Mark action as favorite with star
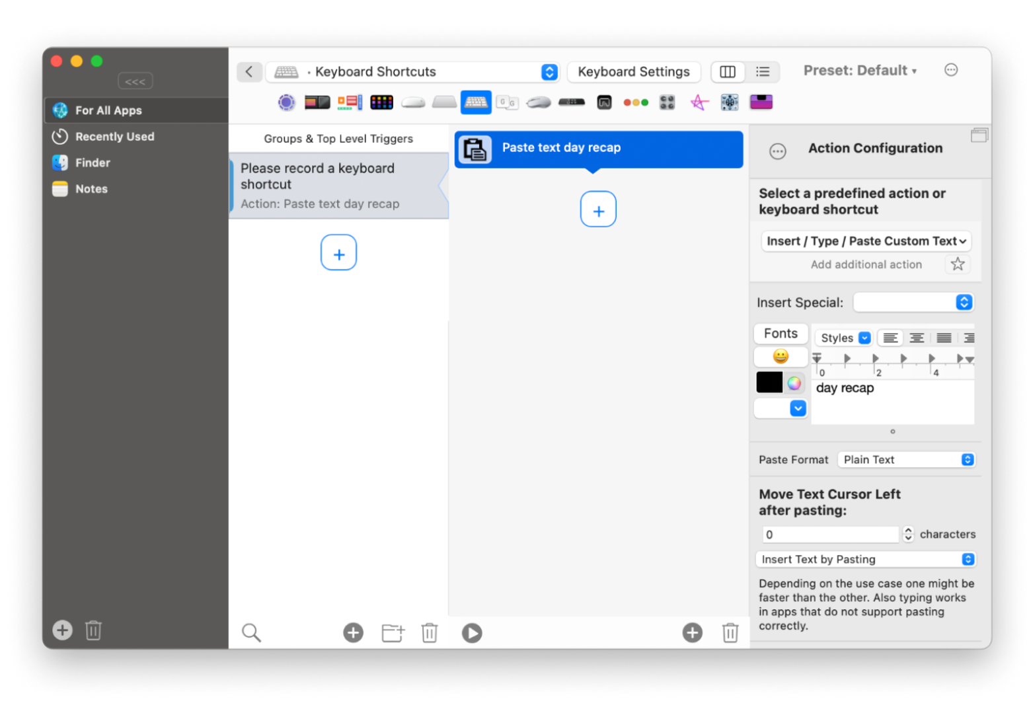Image resolution: width=1031 pixels, height=711 pixels. pyautogui.click(x=958, y=264)
